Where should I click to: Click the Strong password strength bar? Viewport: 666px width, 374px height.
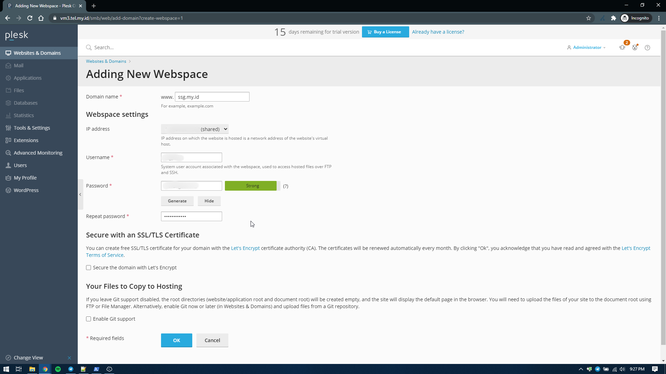tap(252, 186)
